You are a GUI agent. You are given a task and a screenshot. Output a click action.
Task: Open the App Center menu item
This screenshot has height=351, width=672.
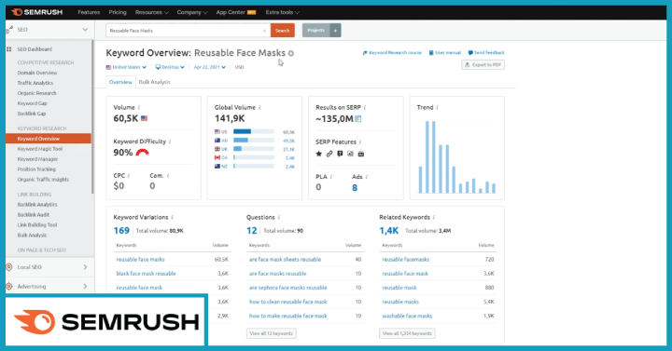point(236,12)
